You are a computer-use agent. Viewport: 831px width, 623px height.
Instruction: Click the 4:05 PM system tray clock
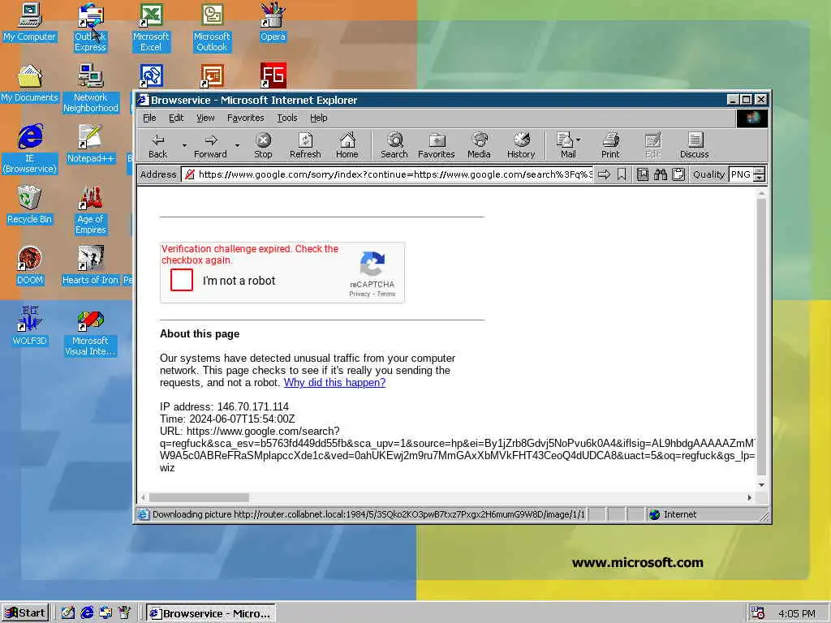coord(797,613)
